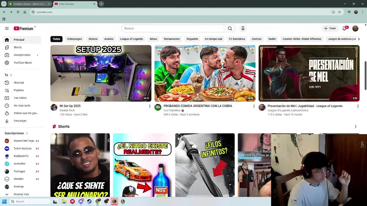The width and height of the screenshot is (367, 206).
Task: Open more options for Mi Set Up 2025
Action: click(150, 106)
